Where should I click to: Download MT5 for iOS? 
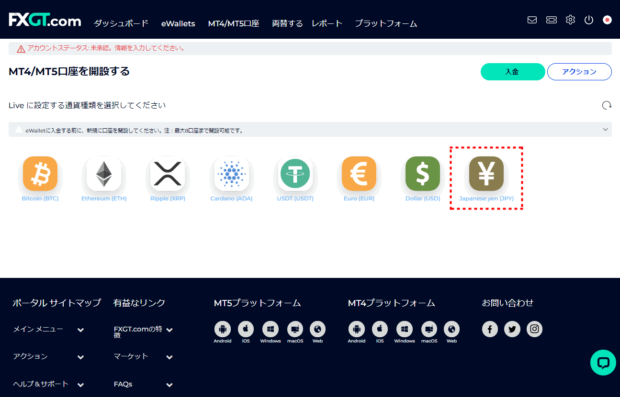(x=246, y=329)
